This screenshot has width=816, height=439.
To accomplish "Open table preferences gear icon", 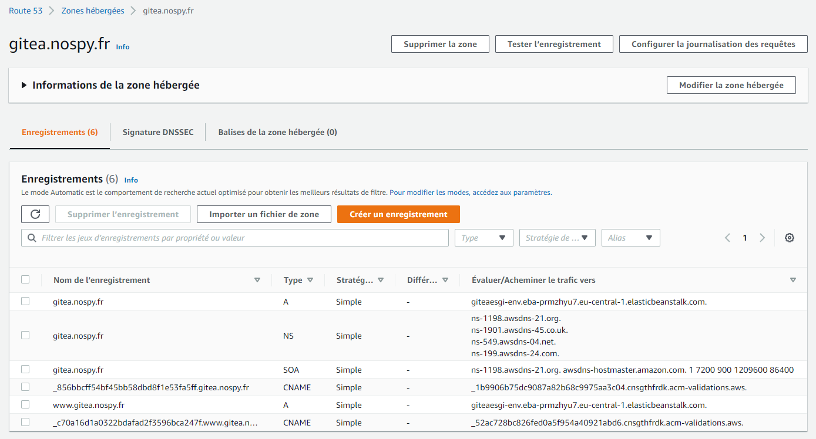I will click(790, 238).
